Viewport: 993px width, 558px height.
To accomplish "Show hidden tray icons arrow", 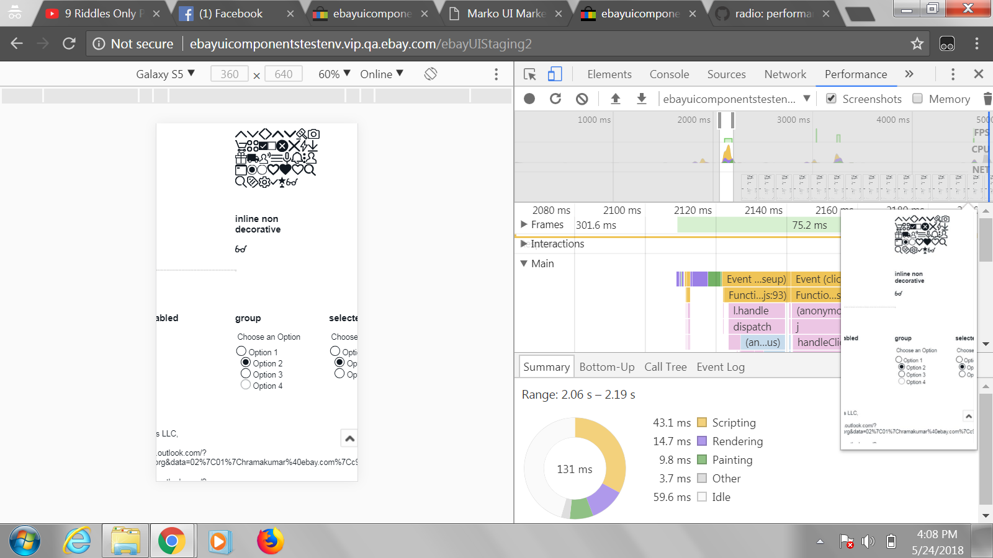I will coord(820,542).
